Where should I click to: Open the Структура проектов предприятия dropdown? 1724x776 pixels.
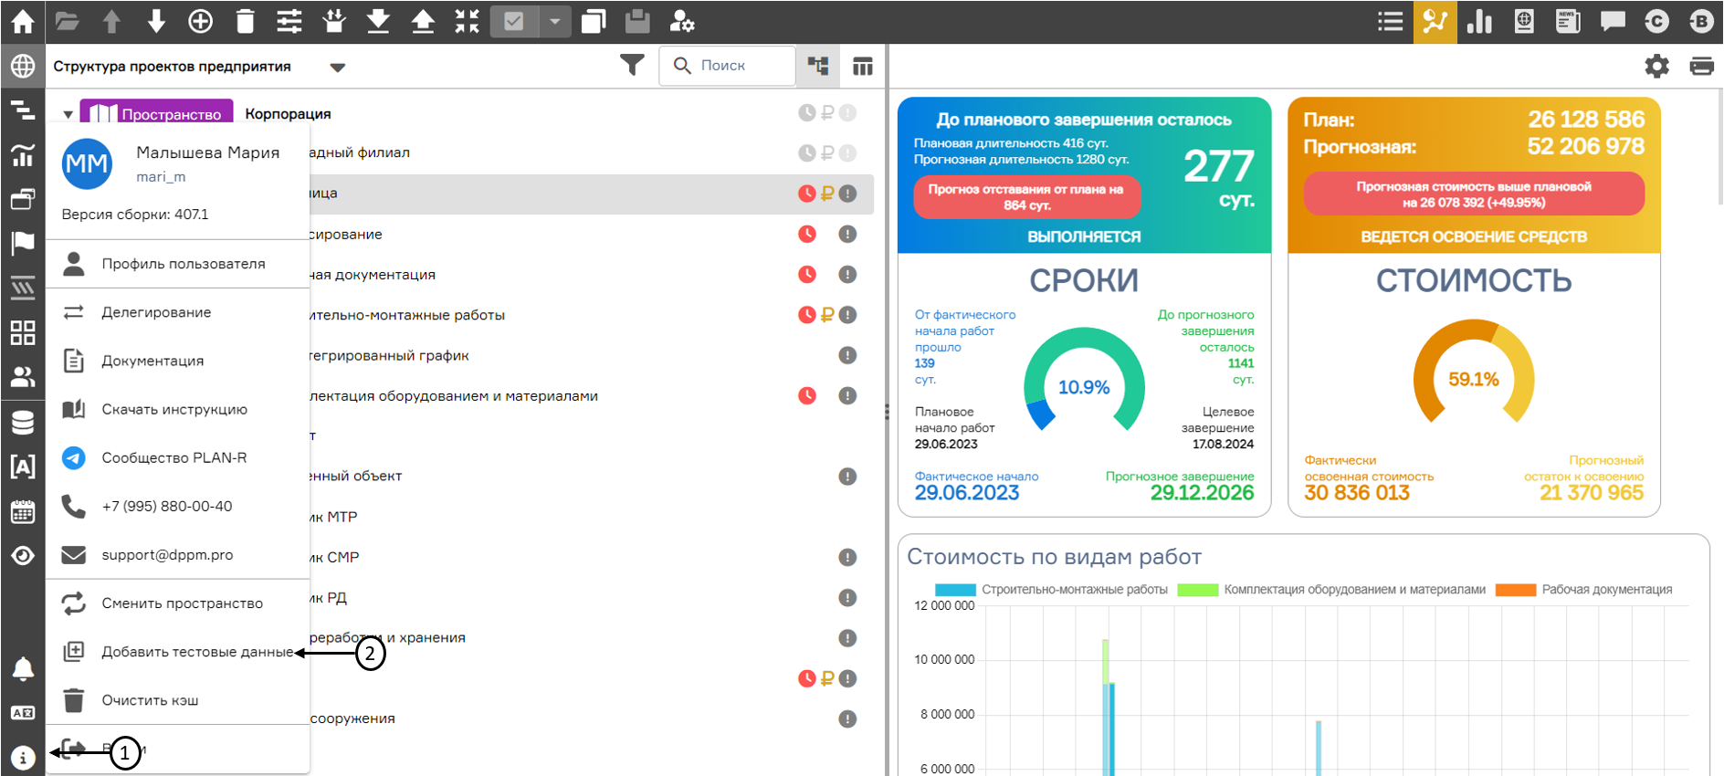337,67
